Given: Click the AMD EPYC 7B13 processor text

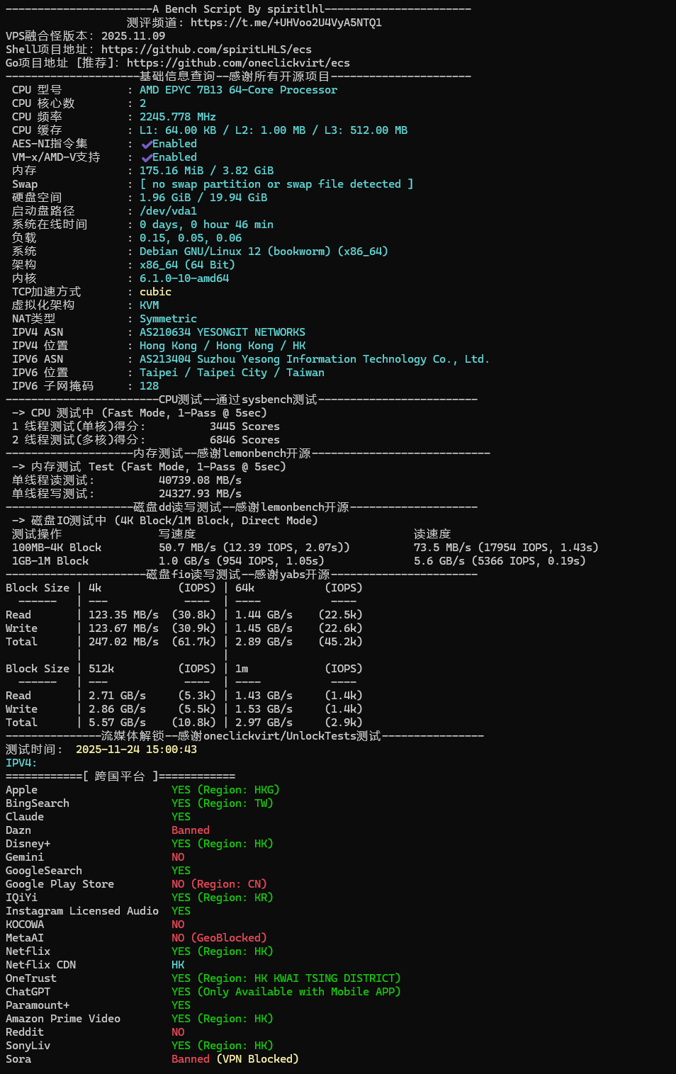Looking at the screenshot, I should 238,90.
